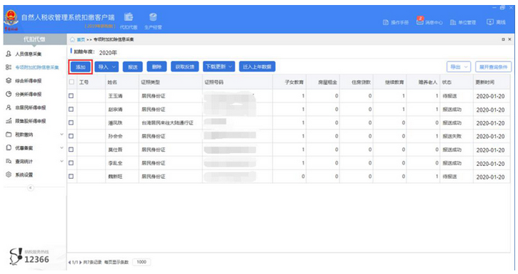Sort by the 证照类型 column header

150,82
